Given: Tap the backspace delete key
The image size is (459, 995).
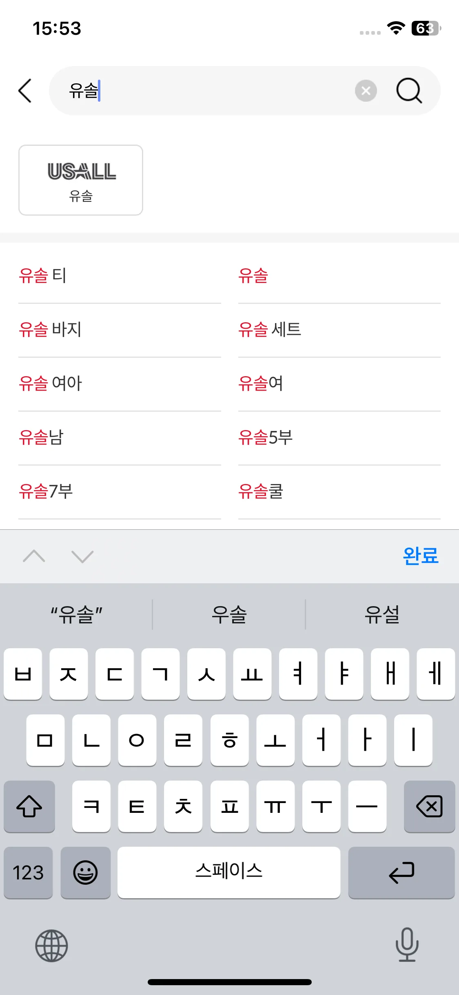Looking at the screenshot, I should [x=429, y=806].
